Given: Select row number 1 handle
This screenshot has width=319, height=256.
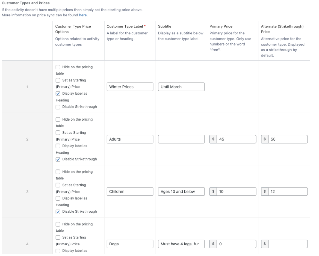Looking at the screenshot, I should (27, 87).
